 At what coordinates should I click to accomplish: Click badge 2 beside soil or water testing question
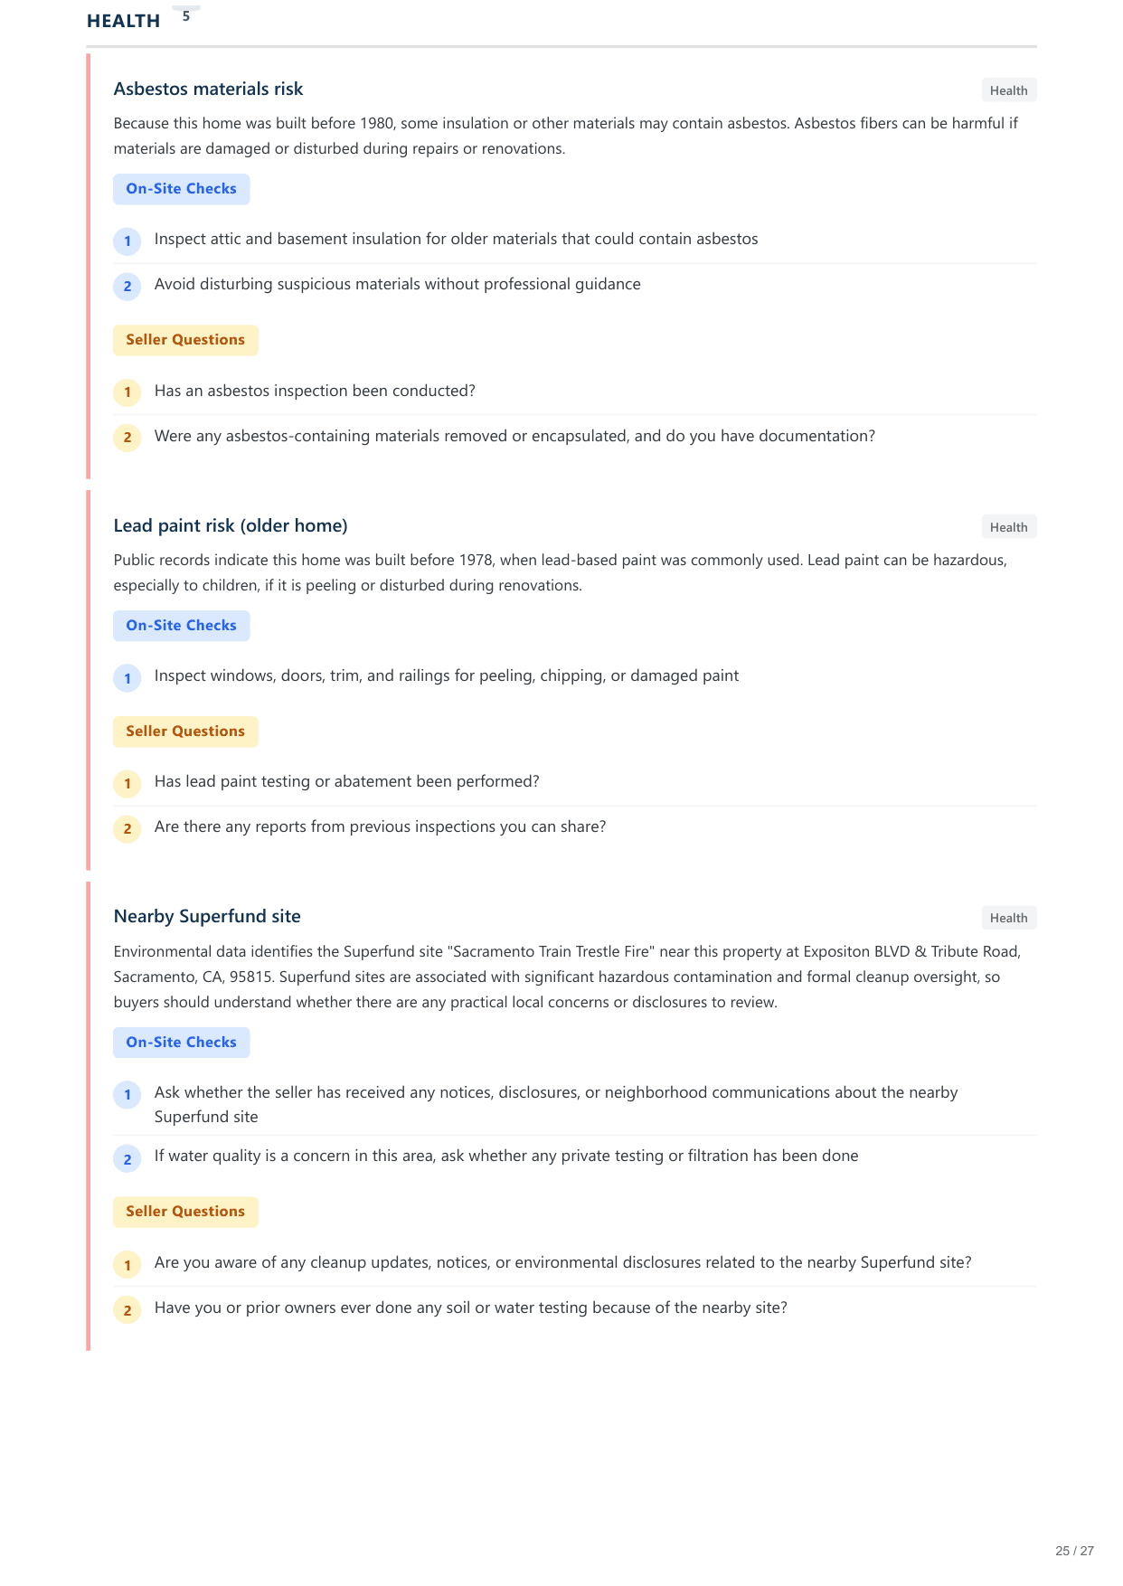pos(127,1310)
